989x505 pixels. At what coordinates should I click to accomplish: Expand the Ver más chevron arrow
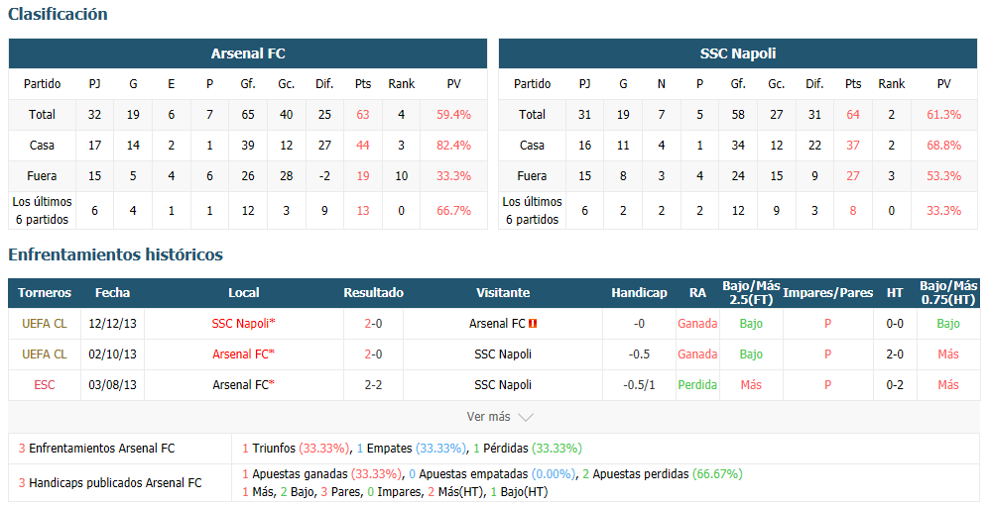pos(526,417)
